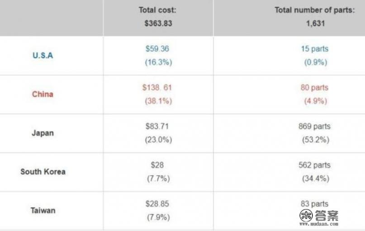Click the 80 parts China cell
Viewport: 365px width, 231px height.
click(x=315, y=94)
